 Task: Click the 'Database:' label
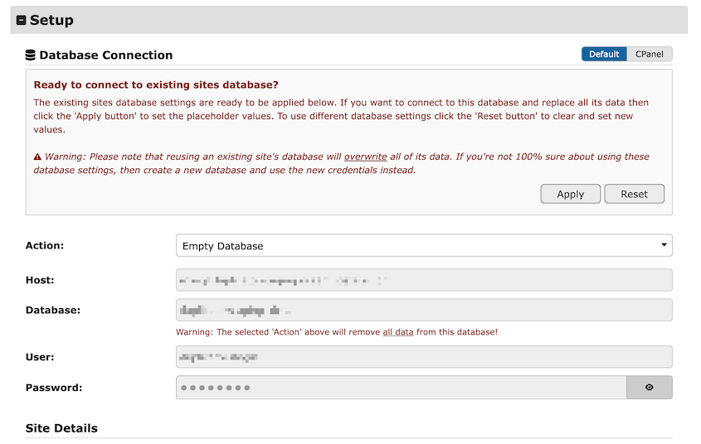(x=53, y=310)
